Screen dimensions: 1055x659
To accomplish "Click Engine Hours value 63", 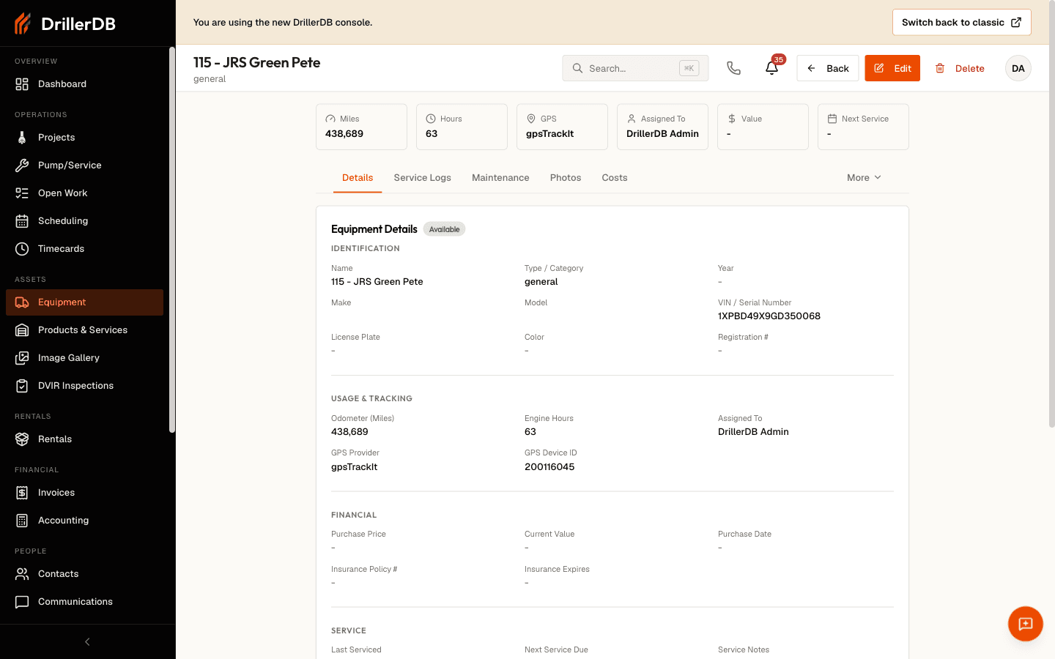I will tap(530, 432).
